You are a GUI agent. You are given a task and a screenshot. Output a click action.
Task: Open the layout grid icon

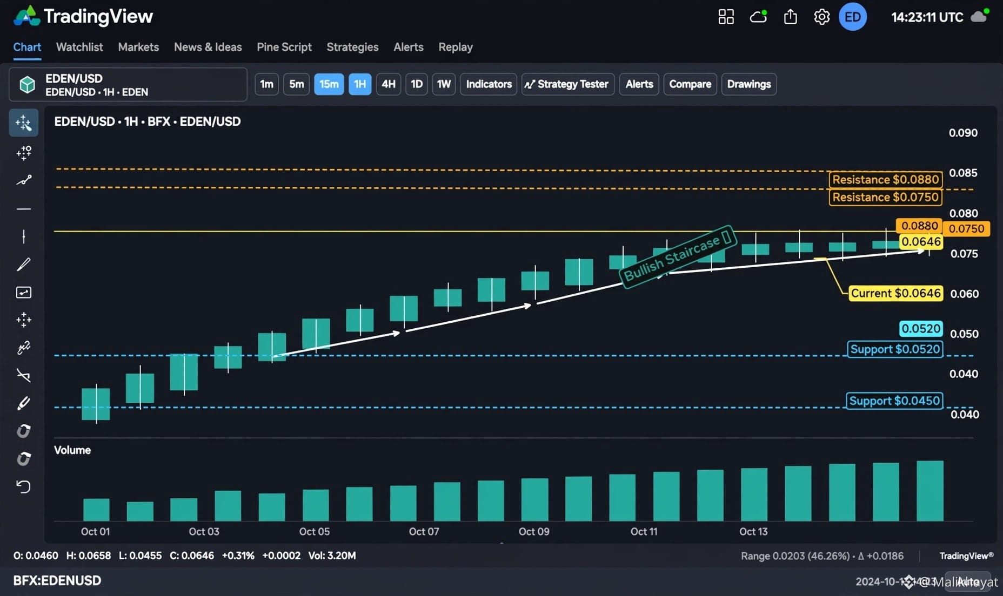coord(726,17)
